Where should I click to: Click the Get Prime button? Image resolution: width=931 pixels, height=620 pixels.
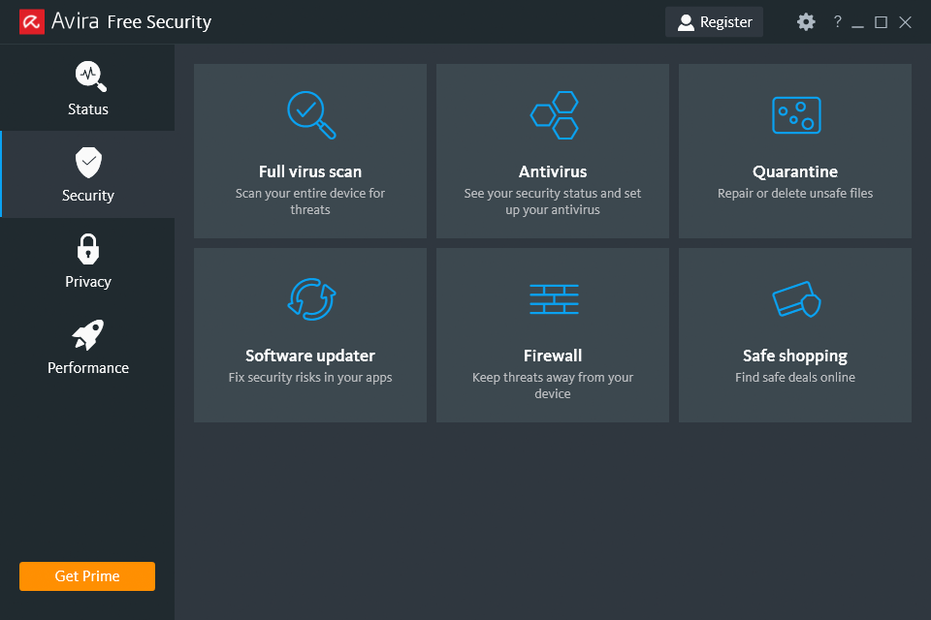pos(87,576)
